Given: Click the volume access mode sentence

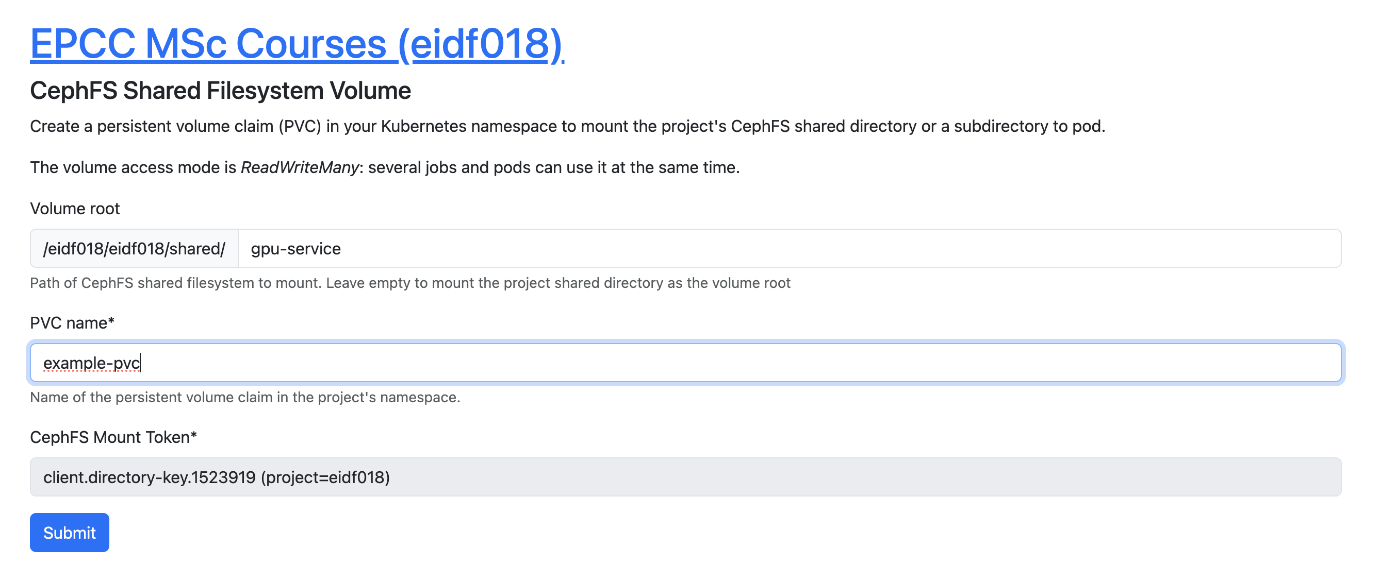Looking at the screenshot, I should click(x=385, y=167).
